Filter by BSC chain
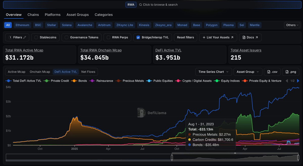This screenshot has width=303, height=166. pyautogui.click(x=38, y=25)
